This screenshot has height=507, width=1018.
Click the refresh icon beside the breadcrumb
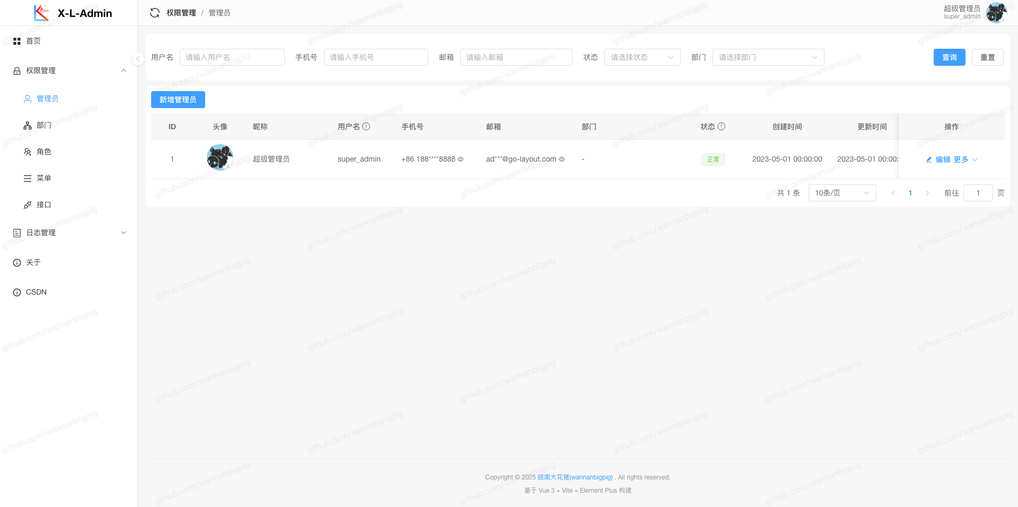point(155,13)
